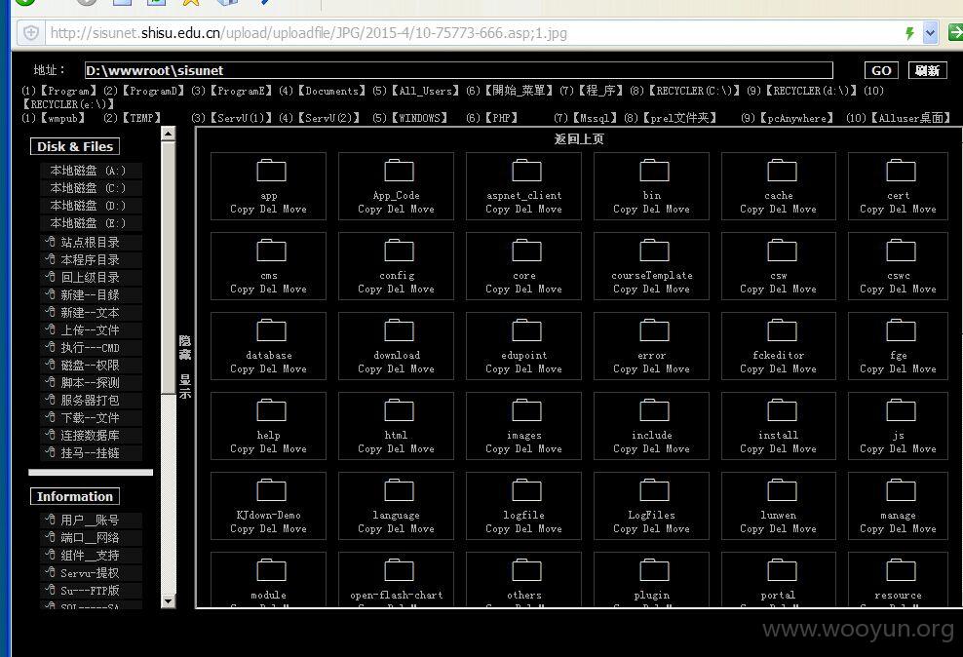Click the 返回上页 back link
Image resolution: width=963 pixels, height=657 pixels.
[579, 139]
